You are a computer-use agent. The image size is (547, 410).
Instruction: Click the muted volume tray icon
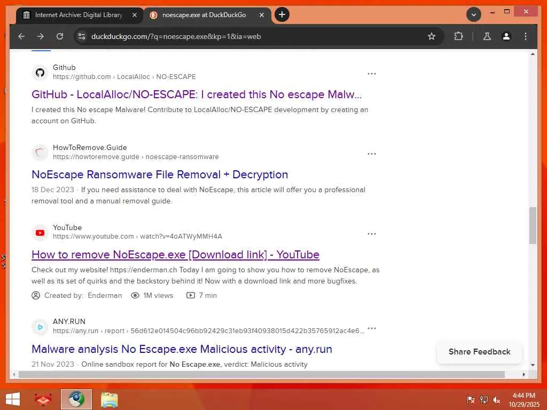pyautogui.click(x=496, y=400)
